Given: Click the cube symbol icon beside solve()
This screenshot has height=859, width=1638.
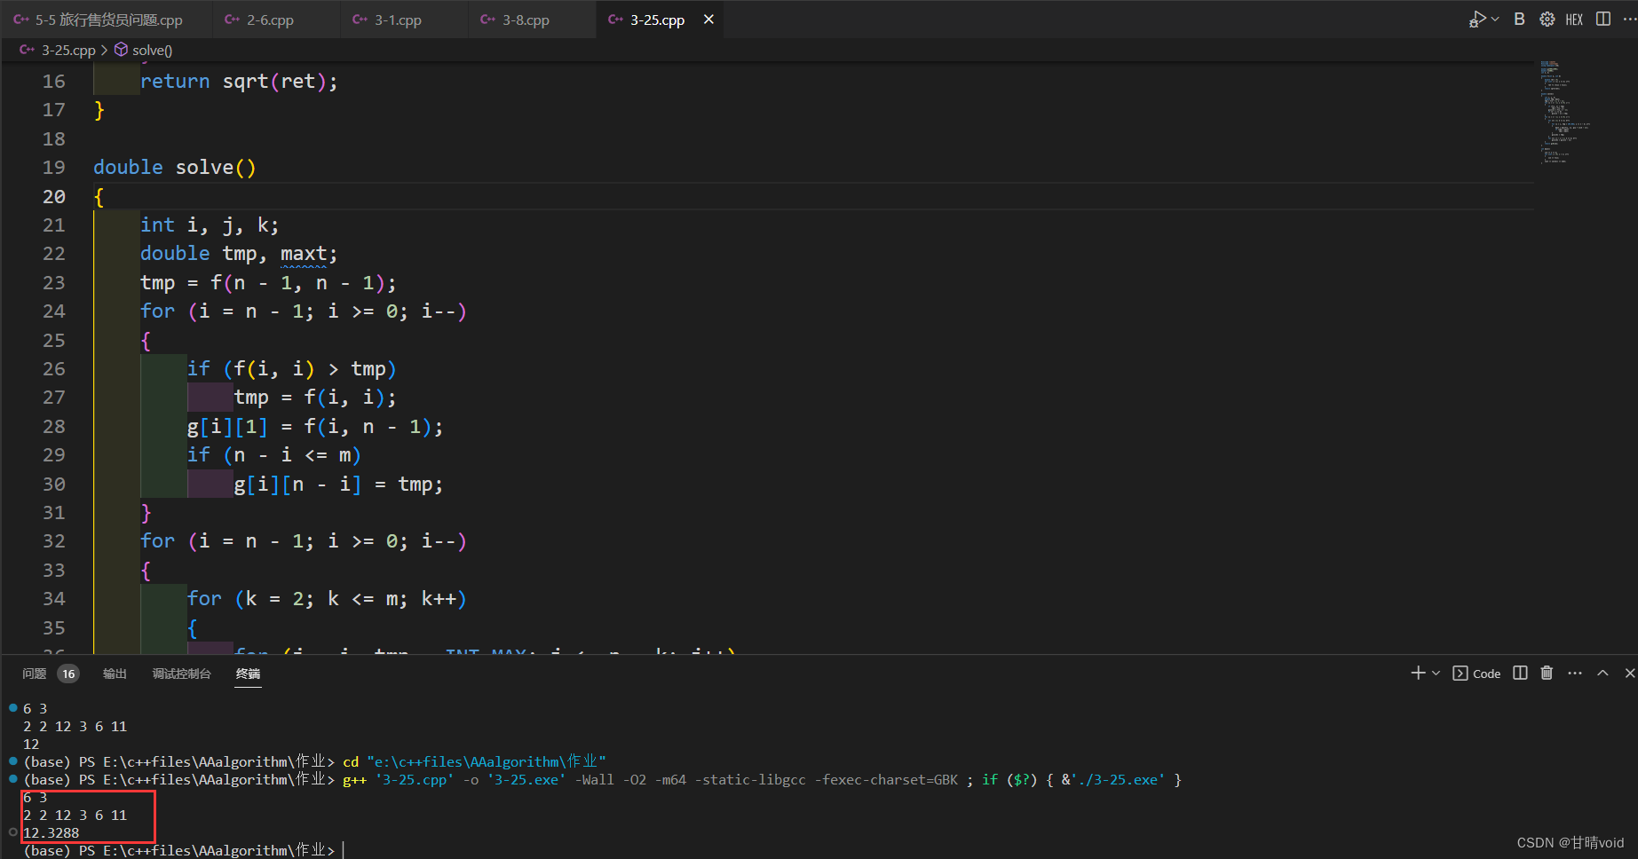Looking at the screenshot, I should [x=121, y=50].
